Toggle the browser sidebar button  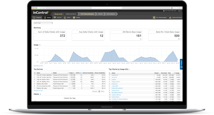[x=44, y=8]
